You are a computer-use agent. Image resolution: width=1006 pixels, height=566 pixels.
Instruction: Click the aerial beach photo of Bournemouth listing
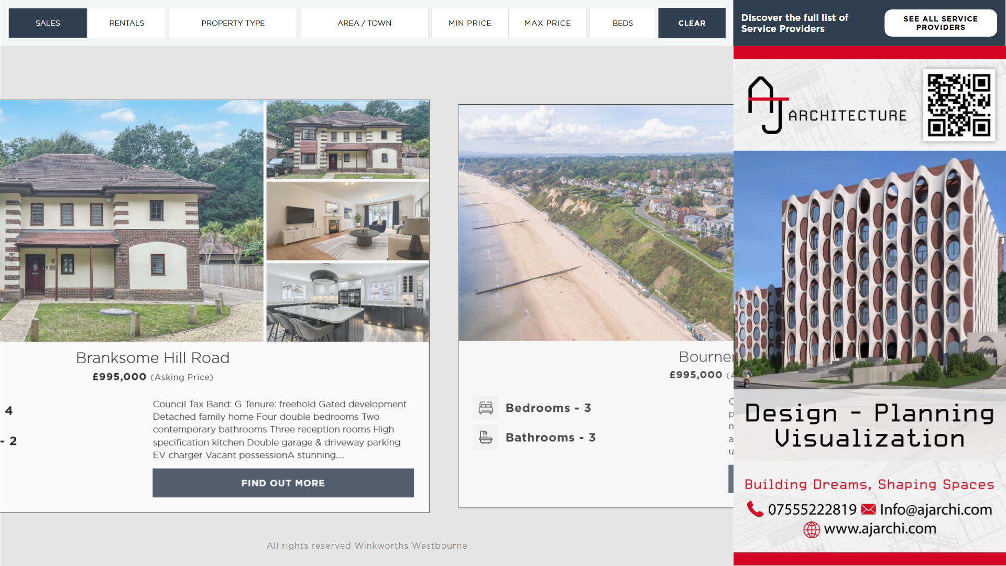click(596, 223)
